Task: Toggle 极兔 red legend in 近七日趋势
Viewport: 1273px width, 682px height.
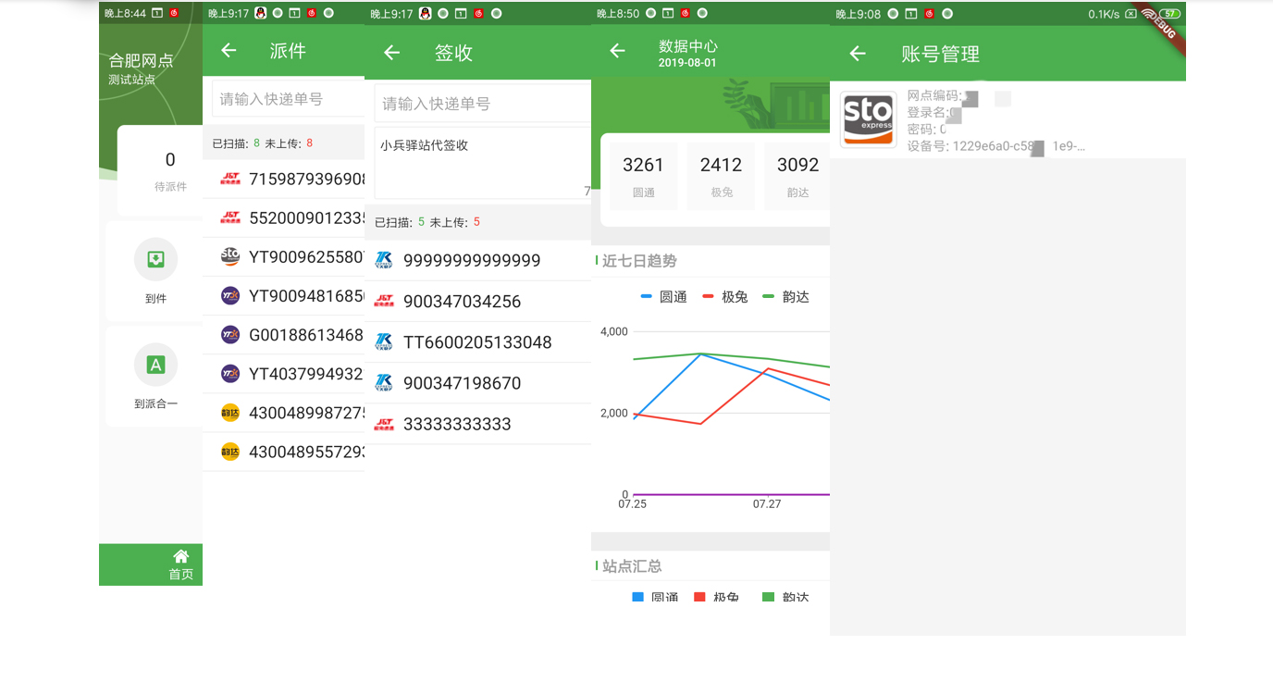Action: (x=725, y=297)
